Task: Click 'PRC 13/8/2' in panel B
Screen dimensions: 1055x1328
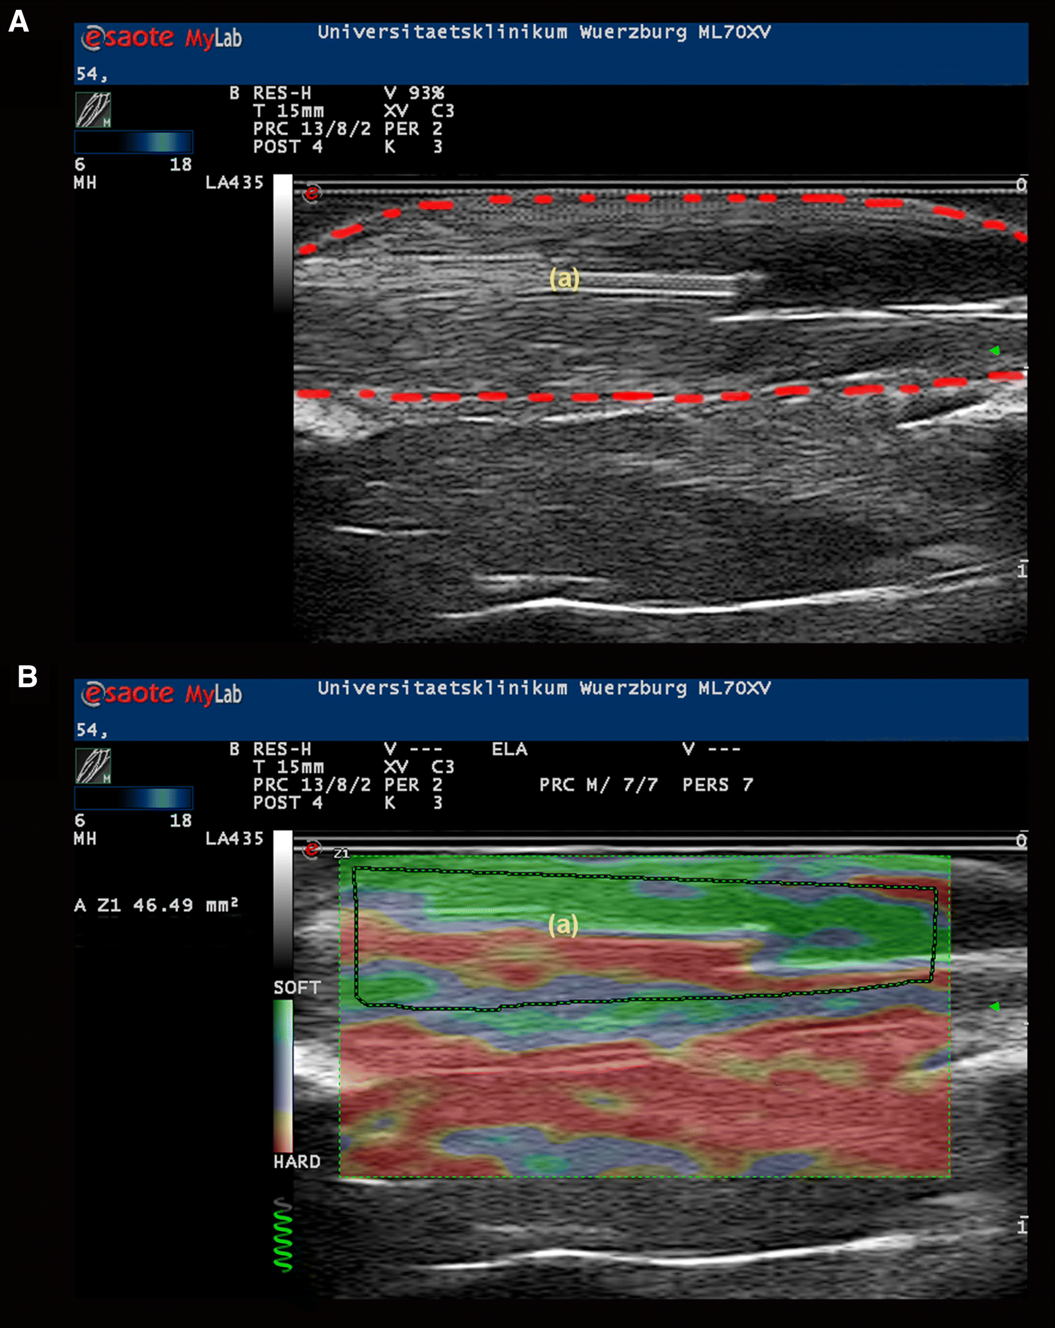Action: (312, 785)
